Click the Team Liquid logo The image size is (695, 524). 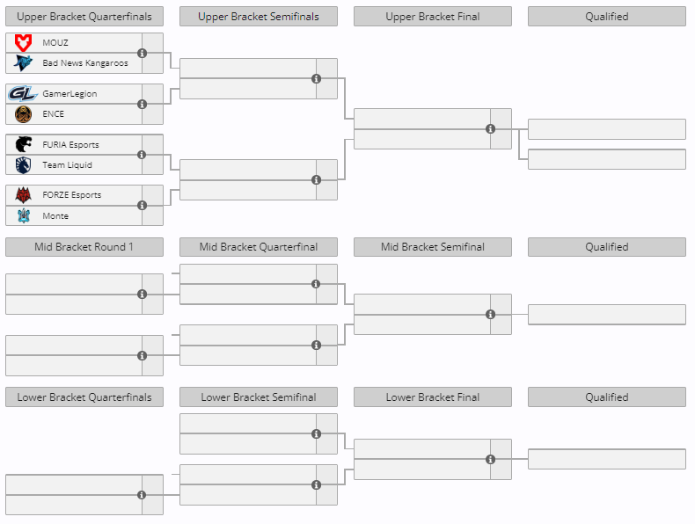coord(24,165)
